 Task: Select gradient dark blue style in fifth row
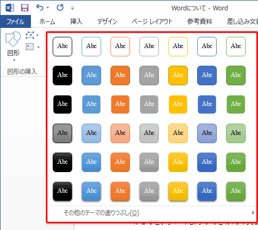207,162
